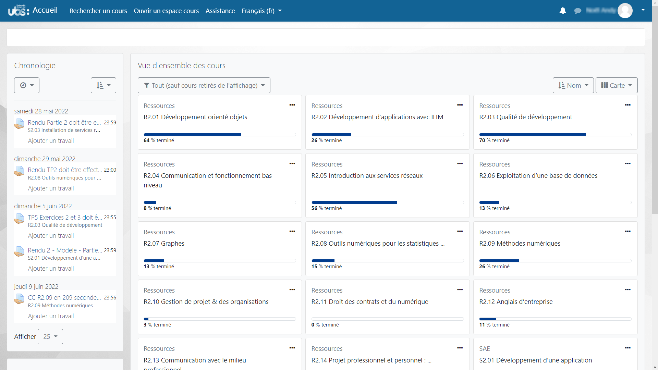Select the Carte view toggle
Viewport: 658px width, 370px height.
617,85
